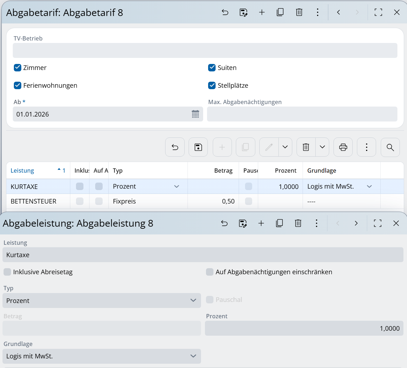Open the Typ dropdown in Abgabeleistung form
Viewport: 407px width, 368px height.
101,301
